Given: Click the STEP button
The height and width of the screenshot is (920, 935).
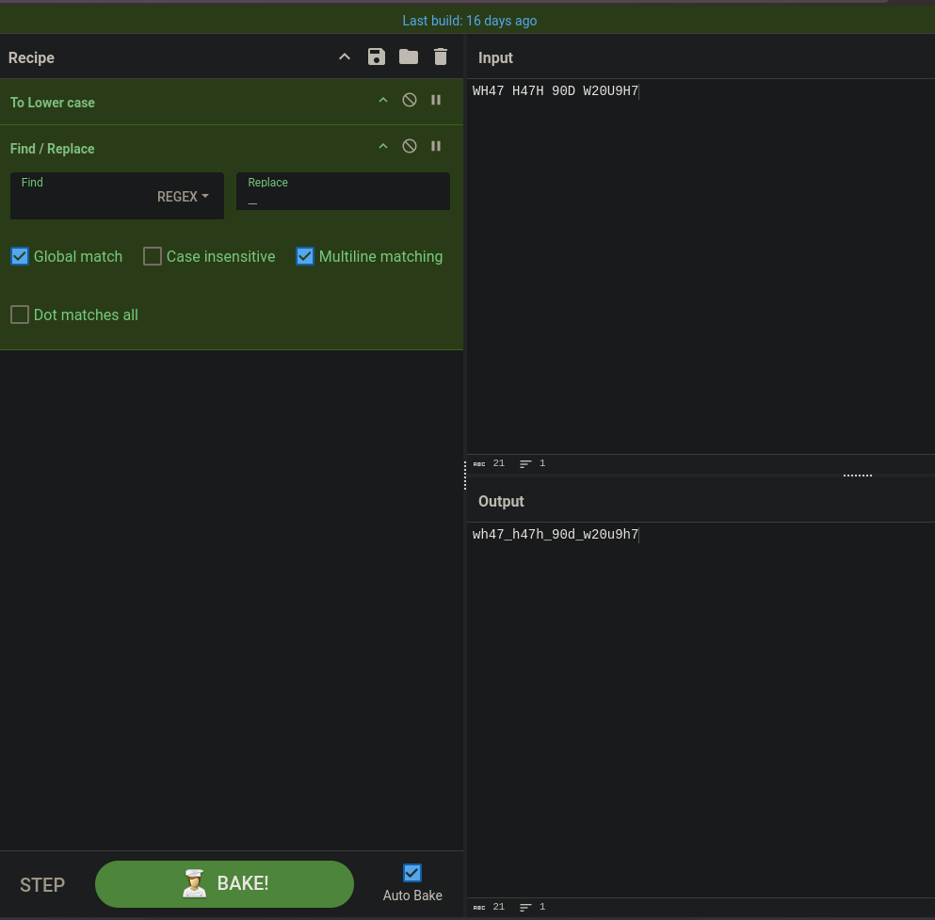Looking at the screenshot, I should (x=42, y=885).
